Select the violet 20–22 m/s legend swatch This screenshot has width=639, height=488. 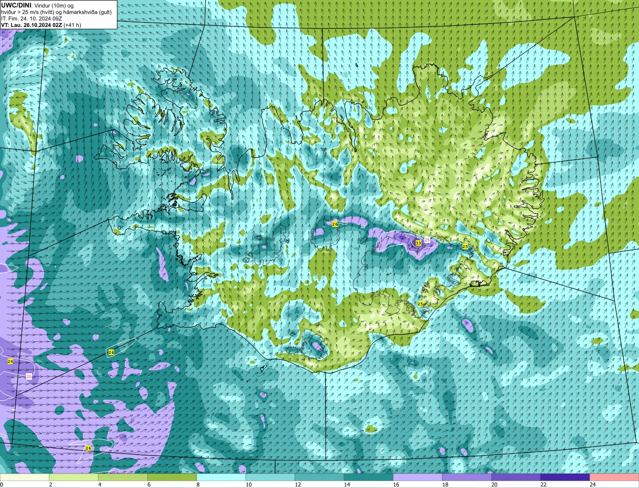tap(516, 477)
